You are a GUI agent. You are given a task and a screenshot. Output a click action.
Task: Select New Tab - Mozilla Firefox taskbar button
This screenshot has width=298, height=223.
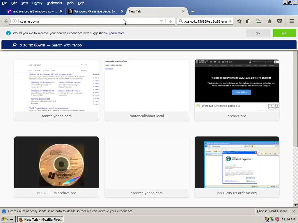(x=40, y=220)
